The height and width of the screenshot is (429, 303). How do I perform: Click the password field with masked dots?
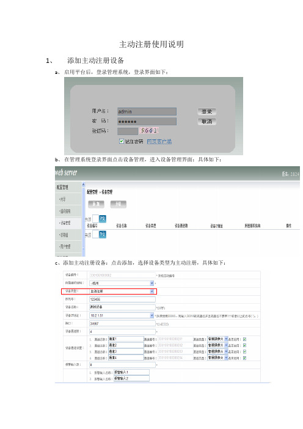click(x=147, y=121)
